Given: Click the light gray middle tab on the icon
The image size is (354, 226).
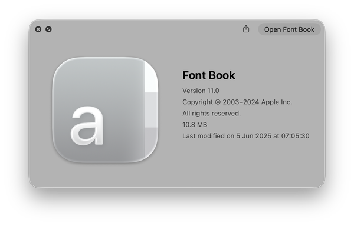Looking at the screenshot, I should 151,110.
